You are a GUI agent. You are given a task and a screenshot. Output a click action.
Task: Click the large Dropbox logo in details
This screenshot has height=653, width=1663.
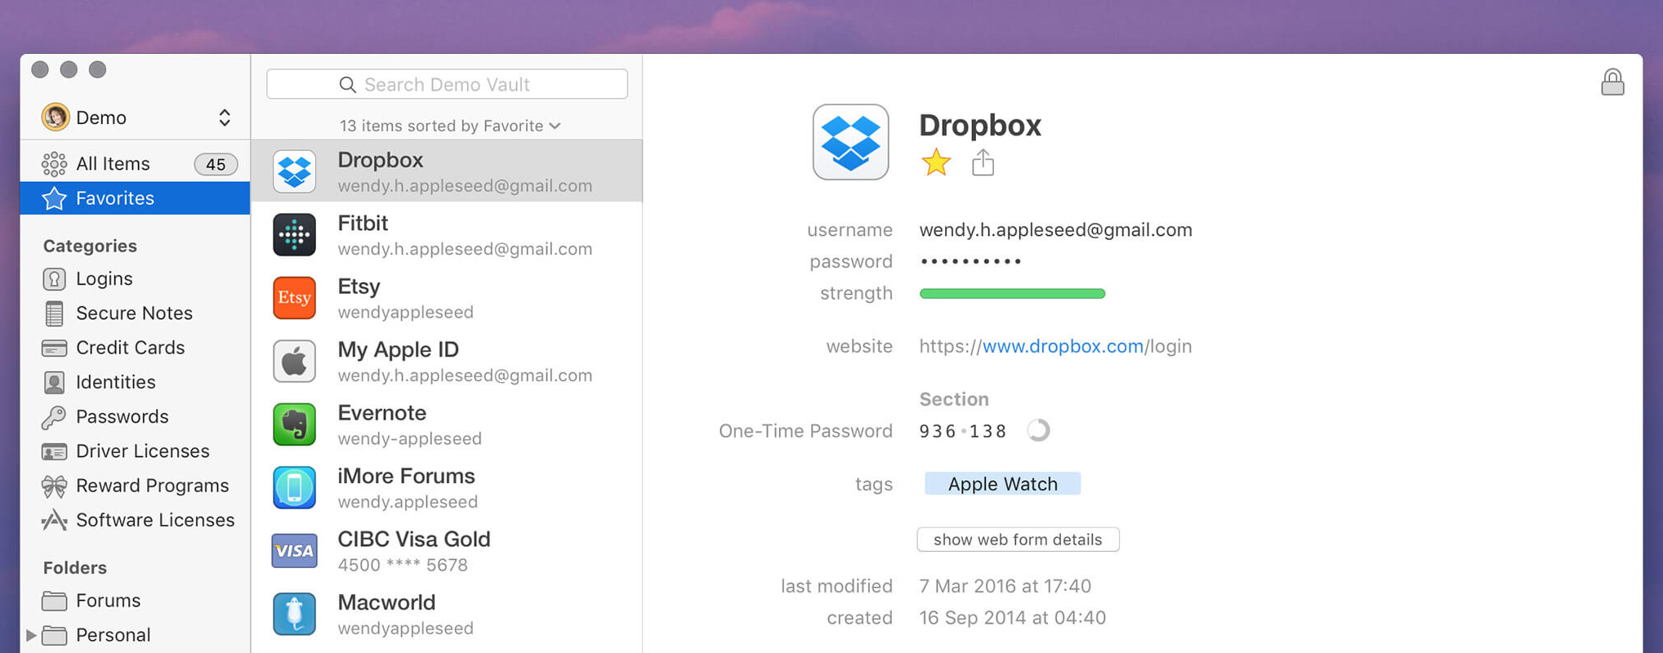[x=850, y=141]
